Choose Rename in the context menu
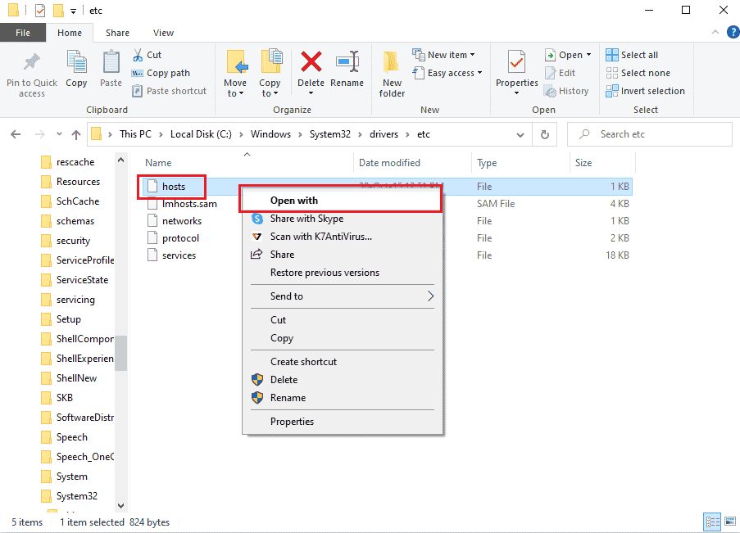 click(343, 398)
